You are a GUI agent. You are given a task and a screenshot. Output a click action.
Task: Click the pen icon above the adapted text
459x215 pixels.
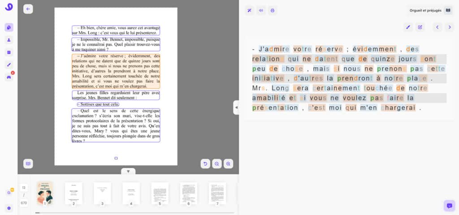(x=408, y=27)
